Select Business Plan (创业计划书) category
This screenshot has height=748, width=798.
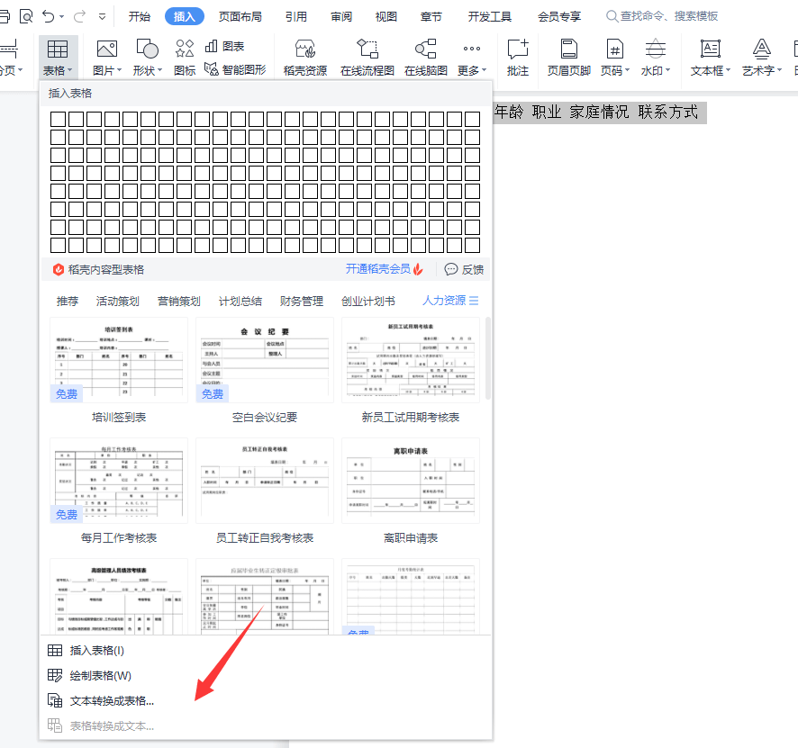[368, 301]
